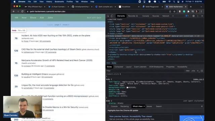
Task: Click the issues counter badge in DevTools
Action: pyautogui.click(x=187, y=16)
